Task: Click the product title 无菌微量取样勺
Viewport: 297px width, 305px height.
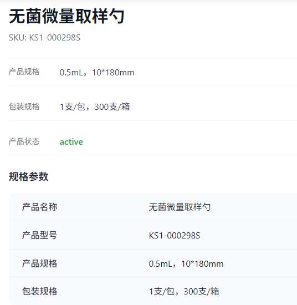Action: (x=66, y=16)
